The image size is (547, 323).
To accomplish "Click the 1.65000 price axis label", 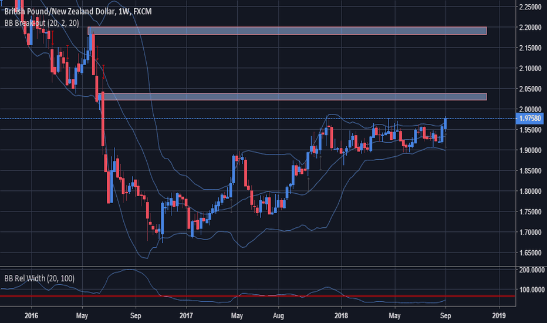I will 530,253.
